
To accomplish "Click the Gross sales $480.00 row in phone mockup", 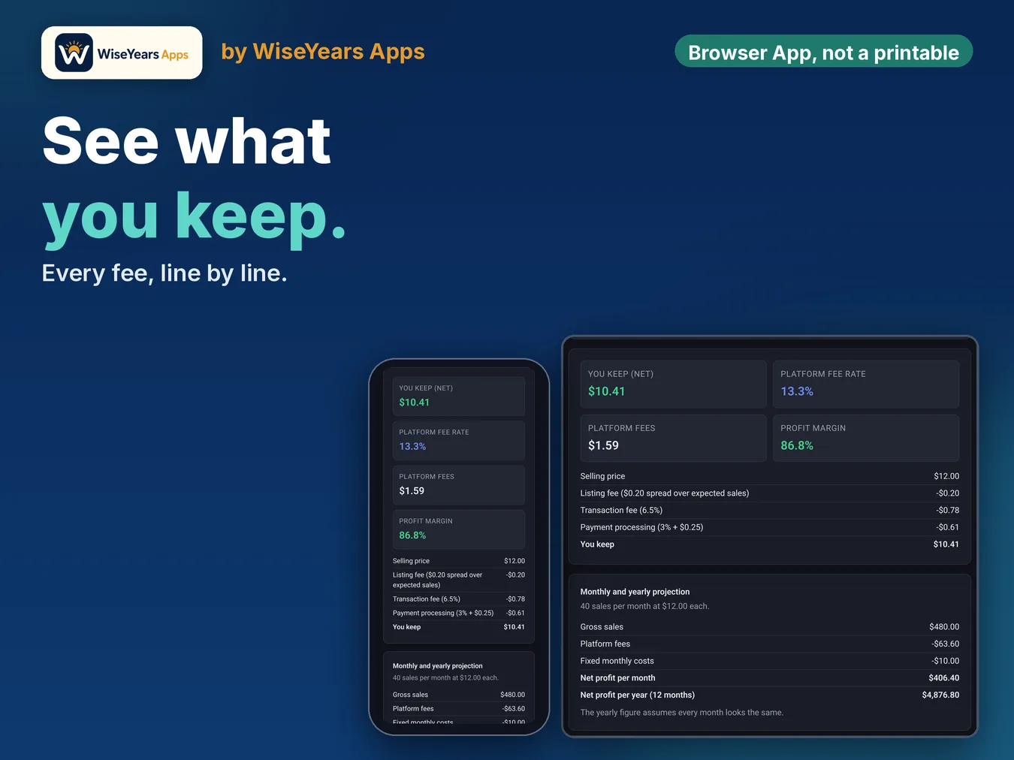I will (458, 695).
